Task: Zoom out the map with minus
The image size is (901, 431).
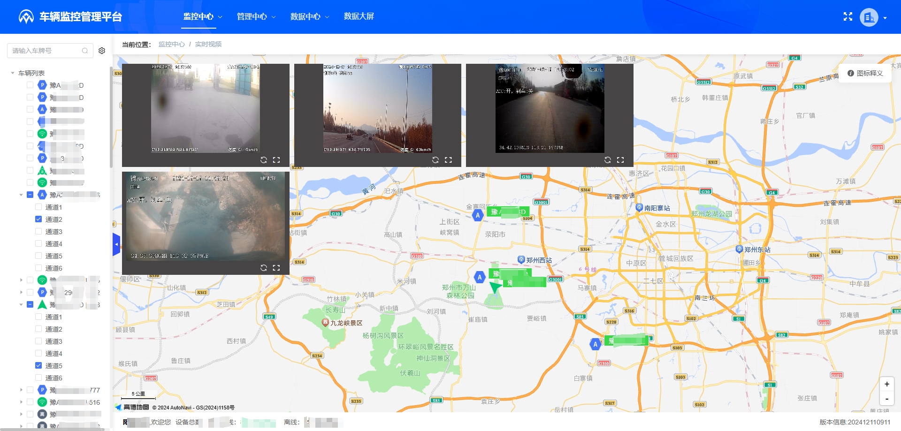Action: coord(887,399)
